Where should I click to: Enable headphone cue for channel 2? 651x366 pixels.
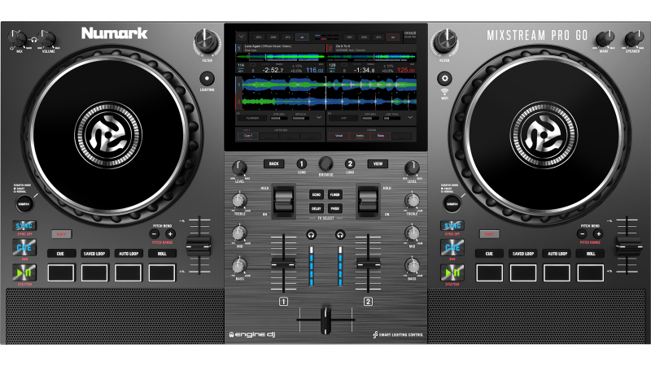coord(340,234)
